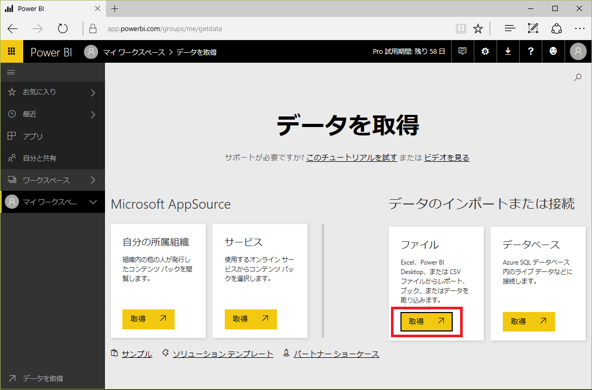Collapse マイ ワークスペース down chevron

point(93,202)
